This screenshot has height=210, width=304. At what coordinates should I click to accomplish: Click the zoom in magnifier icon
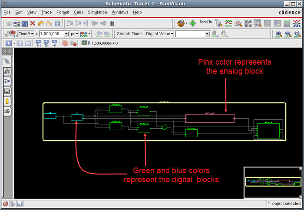click(x=278, y=33)
